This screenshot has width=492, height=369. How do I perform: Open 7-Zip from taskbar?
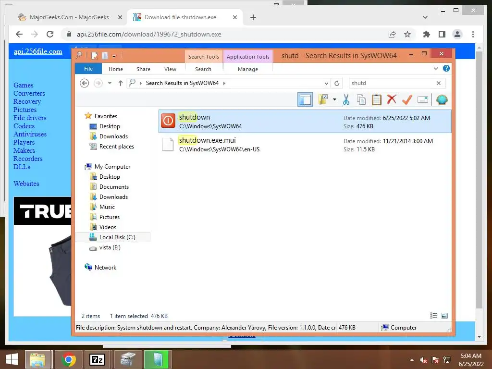pos(97,359)
